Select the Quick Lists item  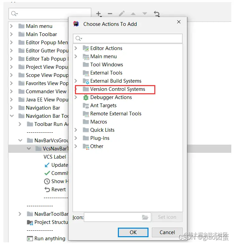(x=102, y=130)
